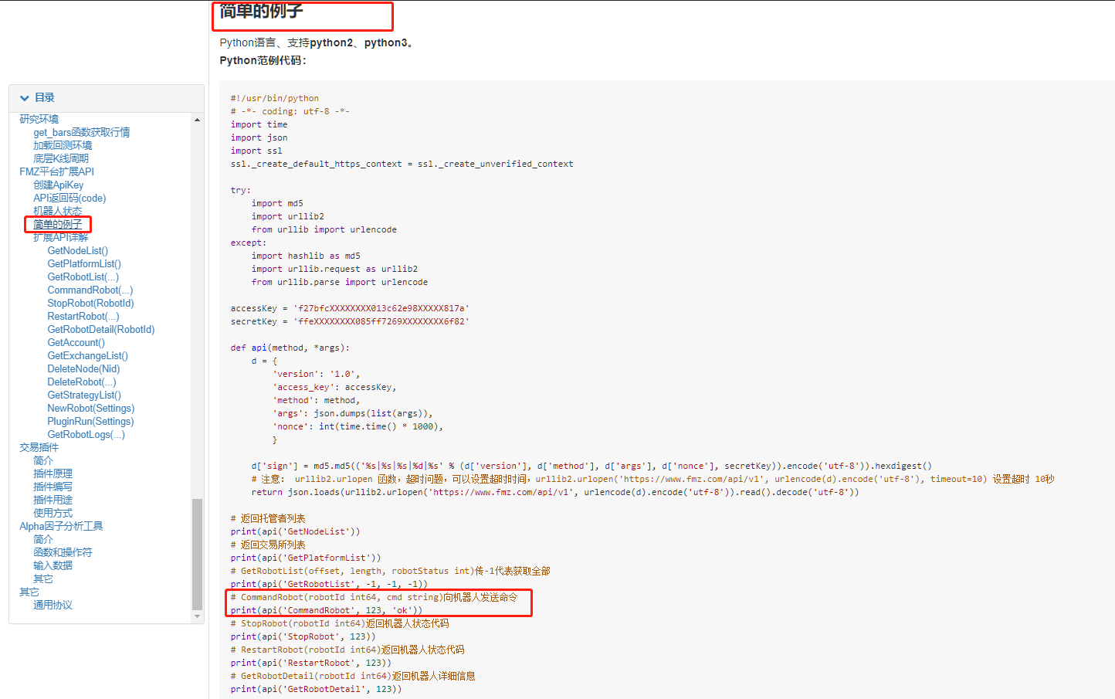The image size is (1115, 699).
Task: Go to get_bars函数获取行情 entry
Action: pyautogui.click(x=82, y=132)
